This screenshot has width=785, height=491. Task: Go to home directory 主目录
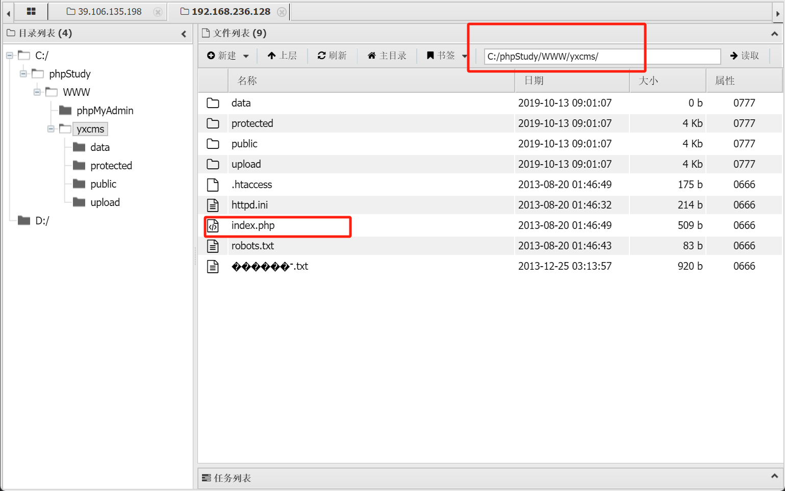coord(387,56)
